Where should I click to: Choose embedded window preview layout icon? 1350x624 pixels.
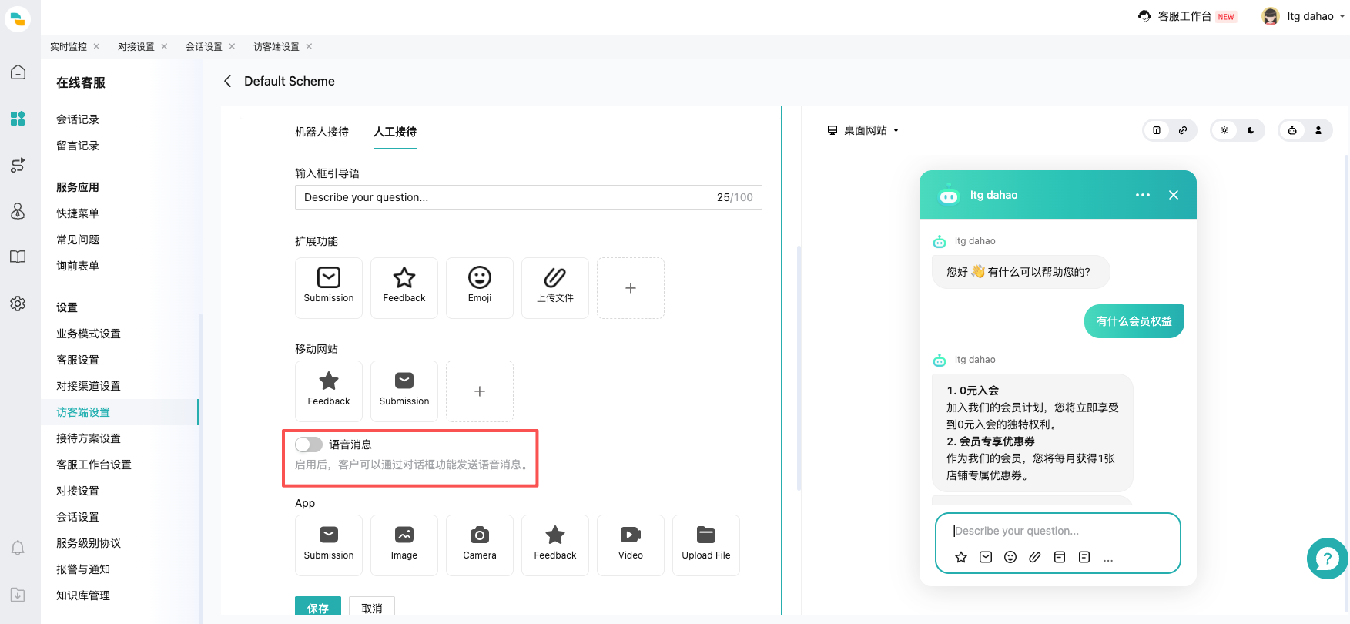pyautogui.click(x=1157, y=130)
